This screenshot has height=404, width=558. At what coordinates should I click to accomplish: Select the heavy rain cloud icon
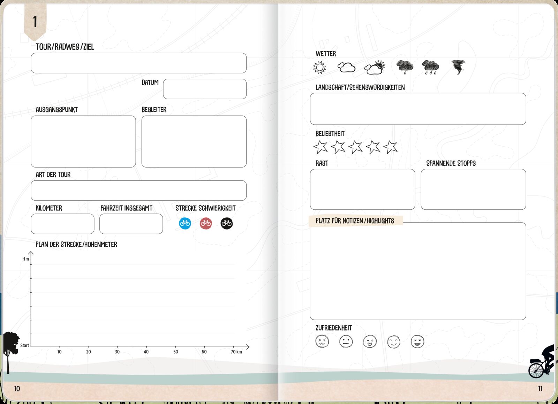[x=430, y=67]
